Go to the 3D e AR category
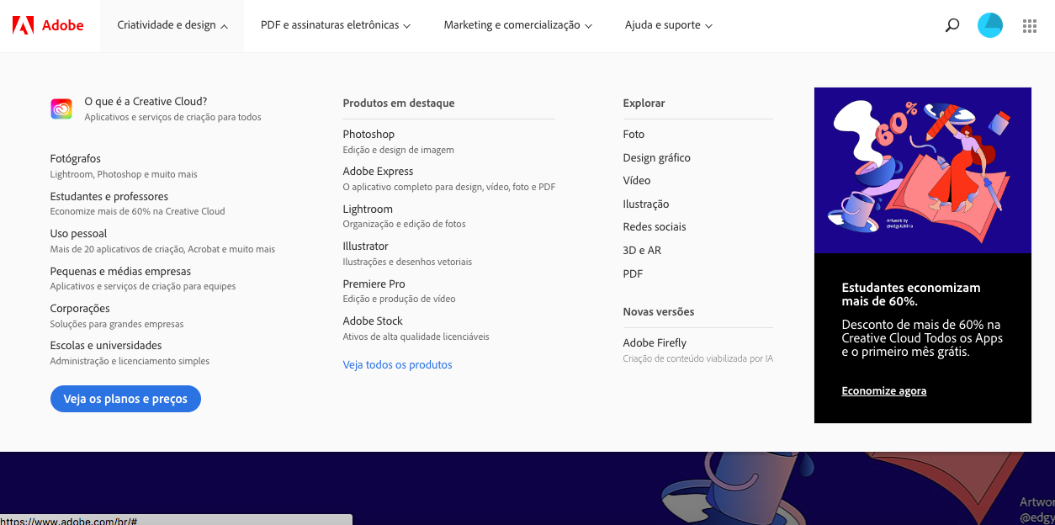 click(642, 250)
